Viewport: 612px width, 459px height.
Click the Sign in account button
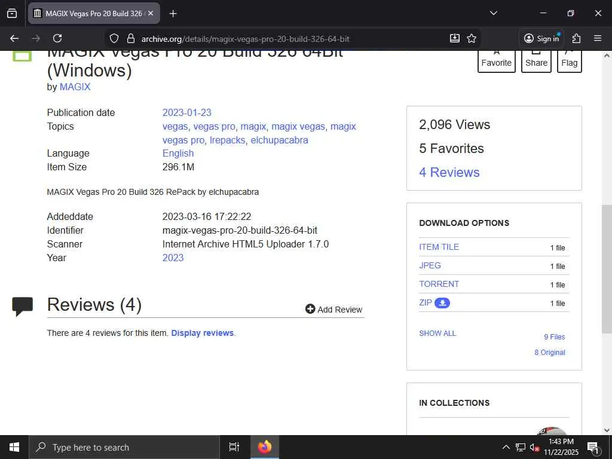(x=541, y=38)
